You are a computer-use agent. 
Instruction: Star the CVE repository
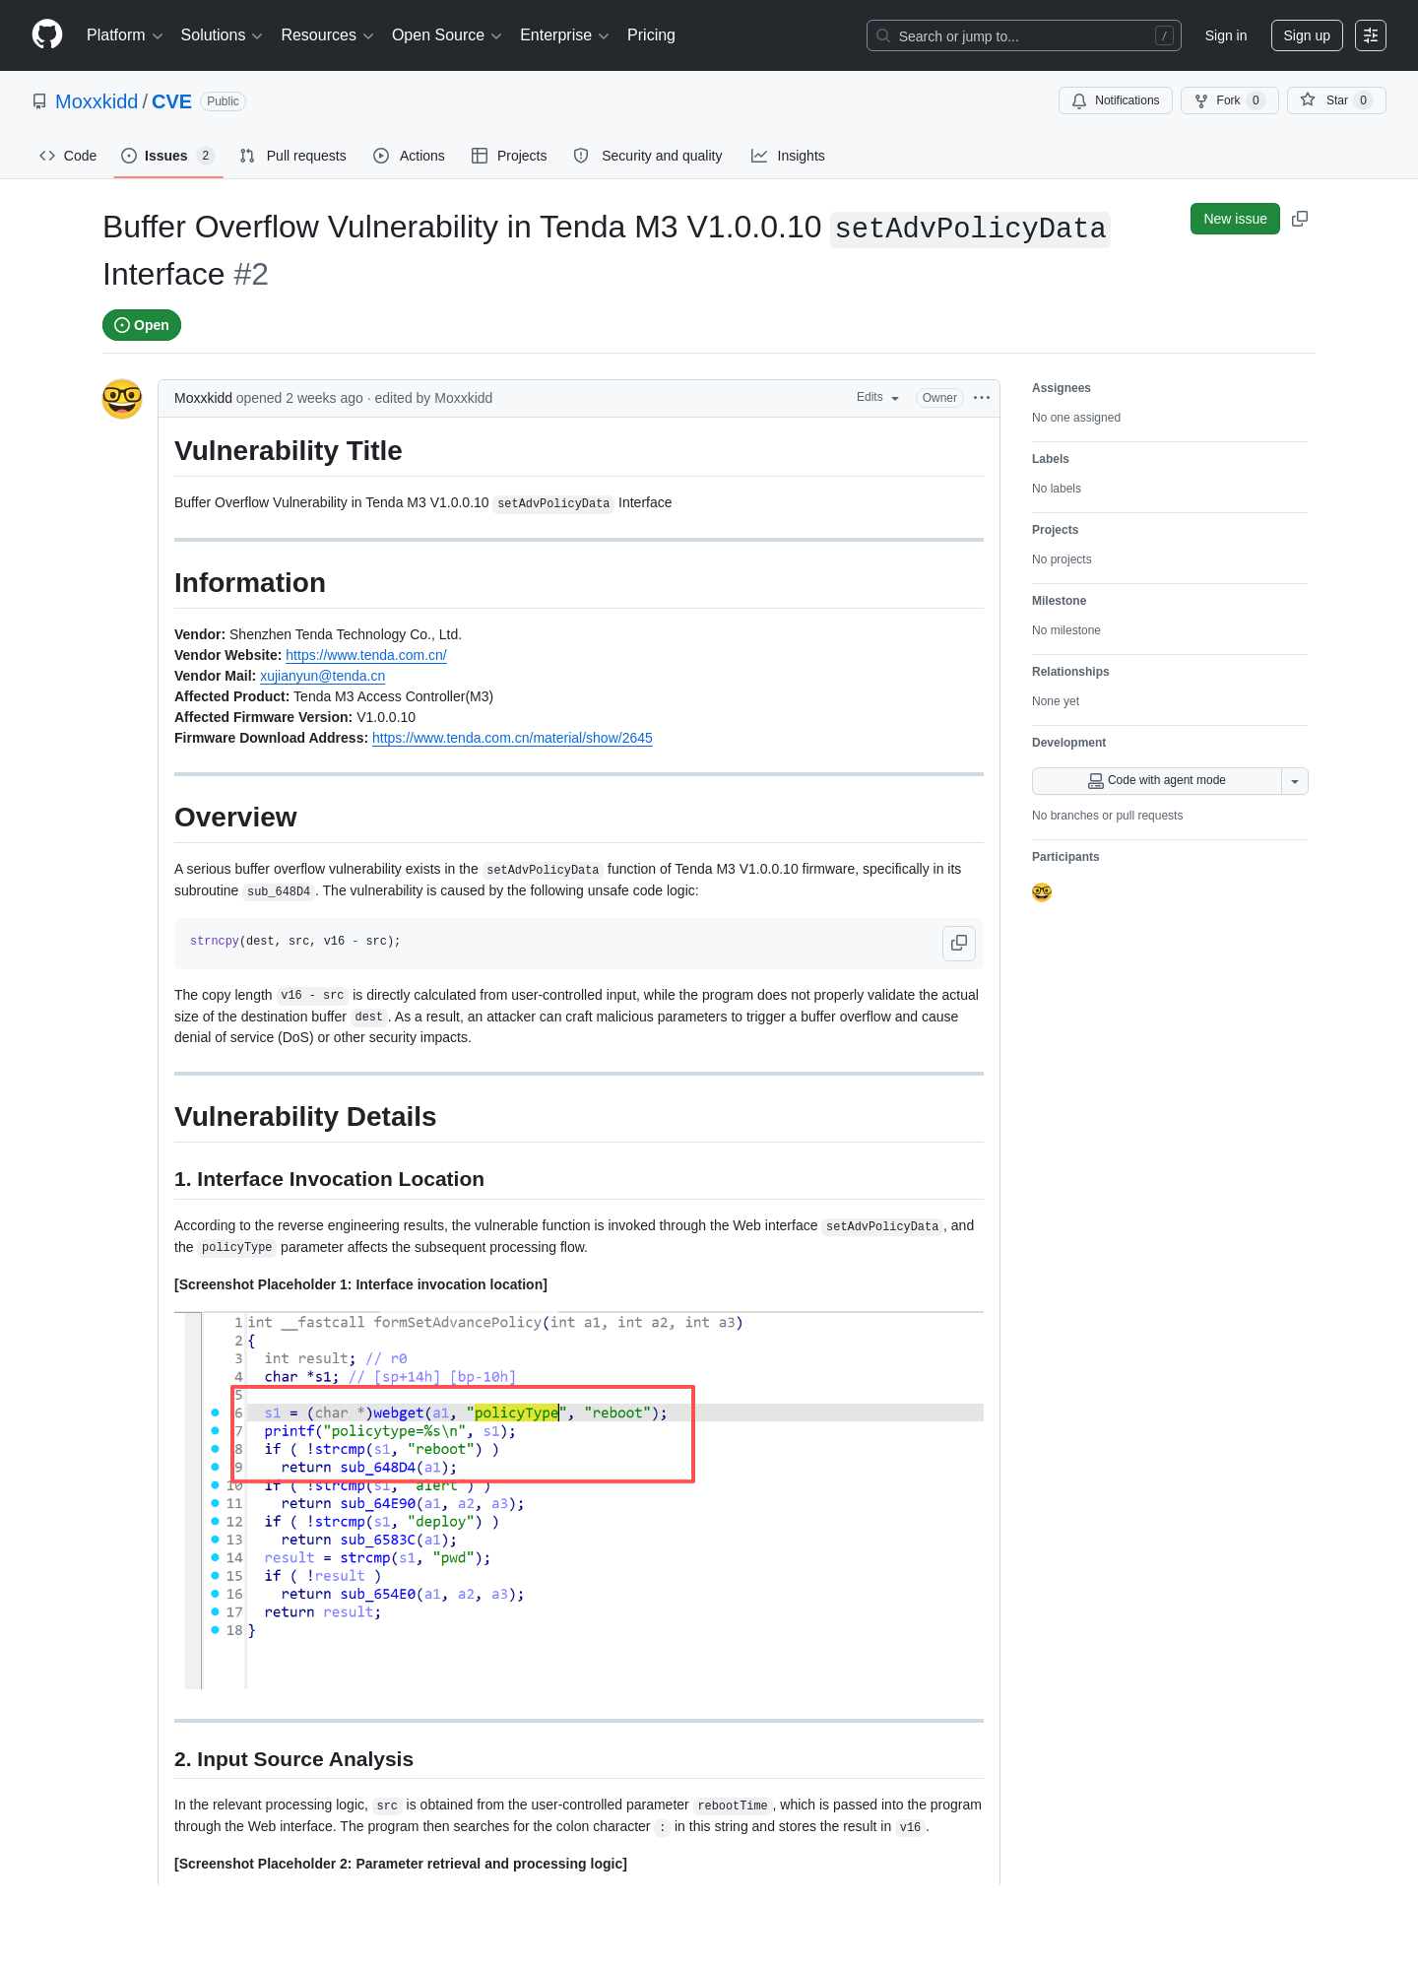[1336, 100]
